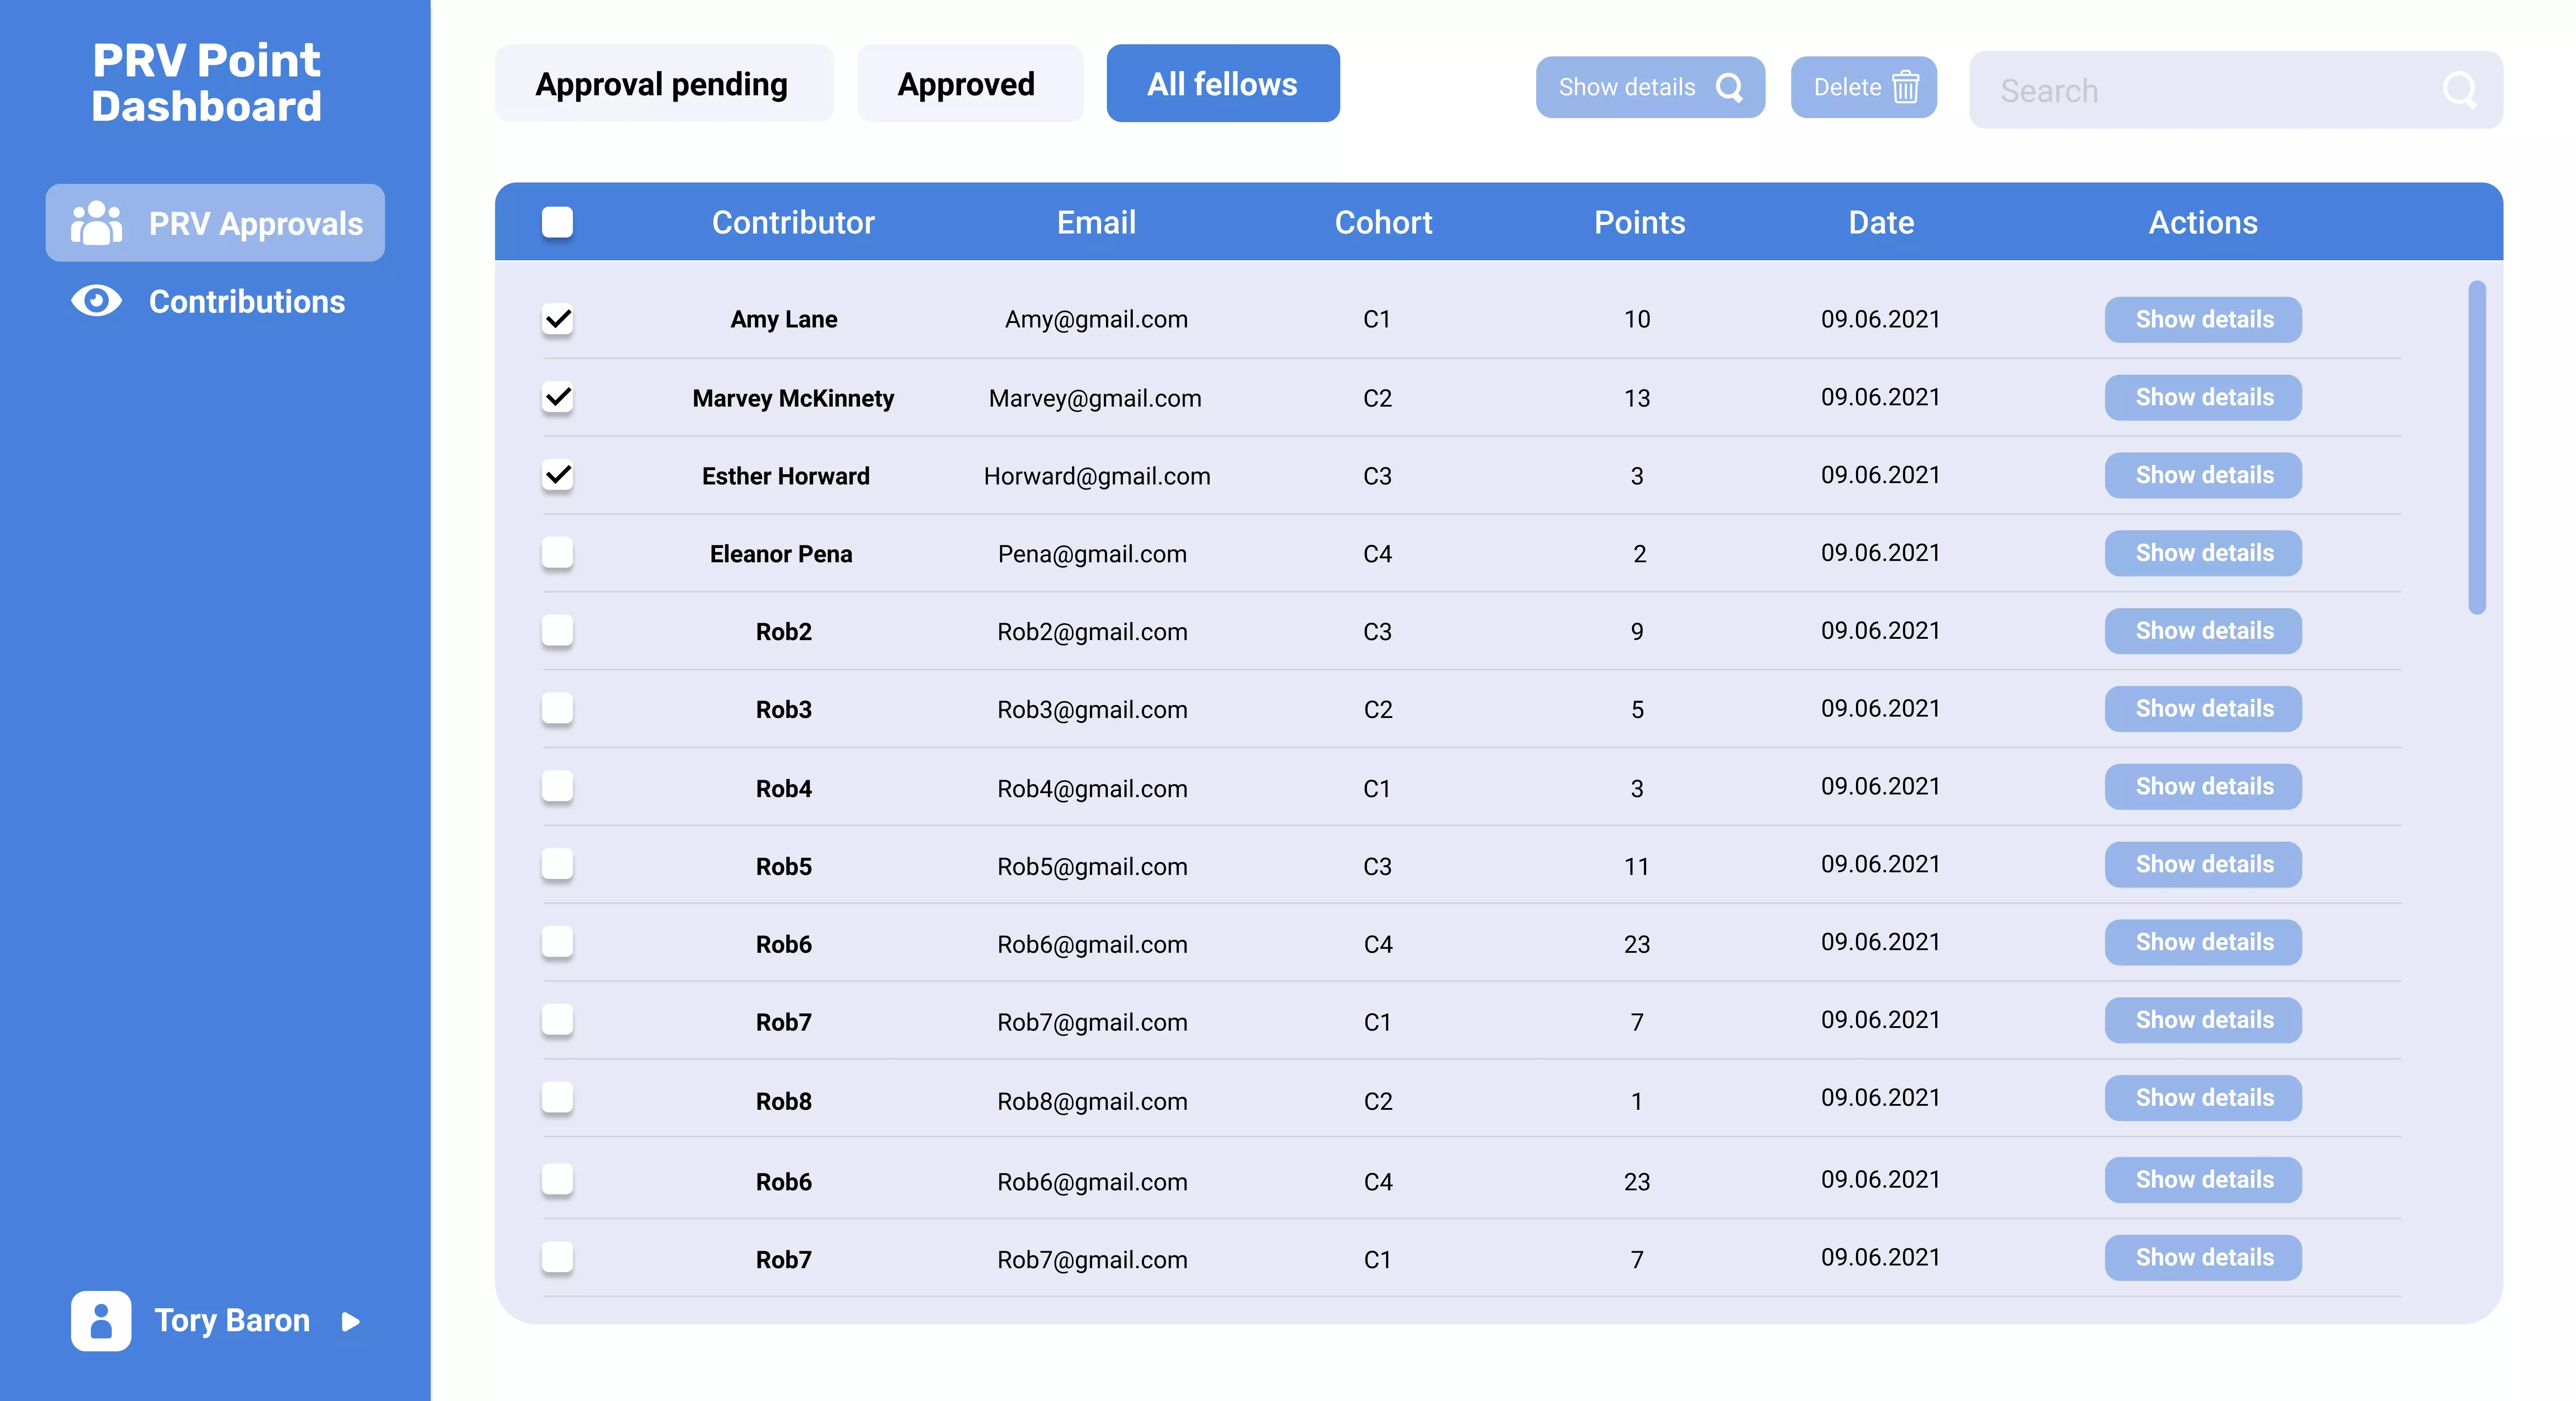
Task: Open Contributions in the sidebar
Action: 246,301
